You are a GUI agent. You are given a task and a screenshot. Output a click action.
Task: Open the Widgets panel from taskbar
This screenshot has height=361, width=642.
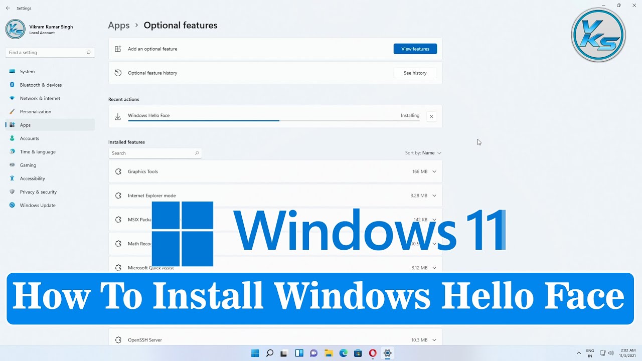pos(299,353)
